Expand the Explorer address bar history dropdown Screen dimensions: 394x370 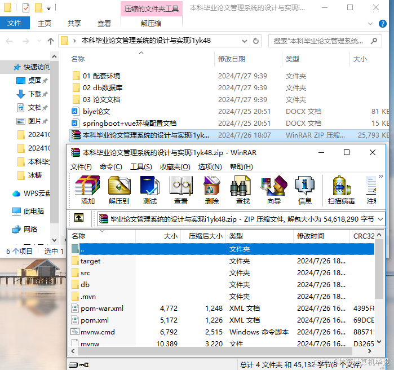click(x=244, y=41)
